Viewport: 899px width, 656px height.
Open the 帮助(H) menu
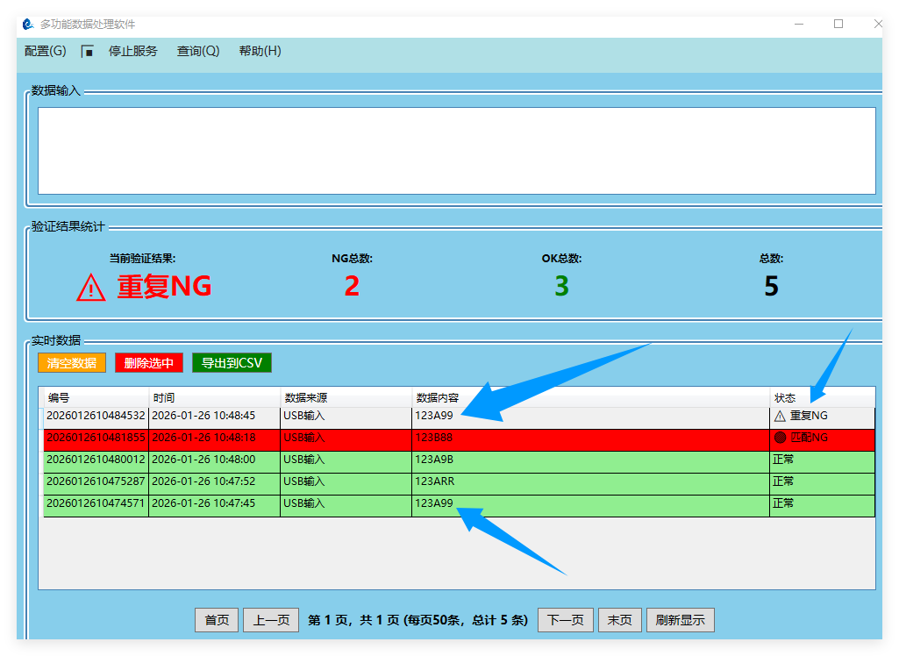260,51
